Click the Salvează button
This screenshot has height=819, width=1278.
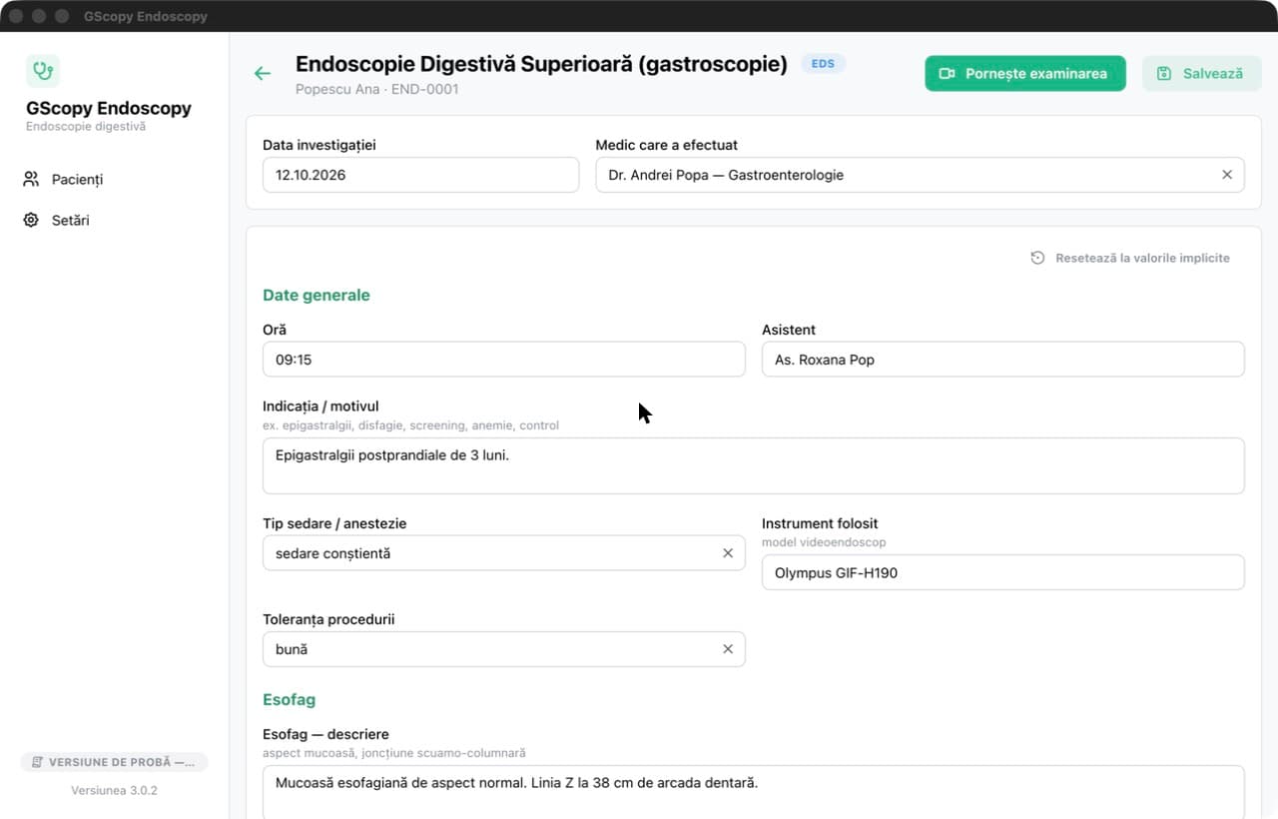(x=1202, y=74)
